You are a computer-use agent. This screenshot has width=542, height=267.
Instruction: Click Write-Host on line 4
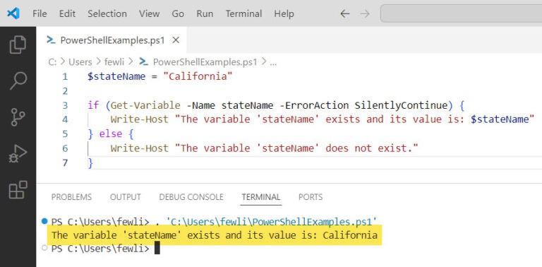point(139,119)
